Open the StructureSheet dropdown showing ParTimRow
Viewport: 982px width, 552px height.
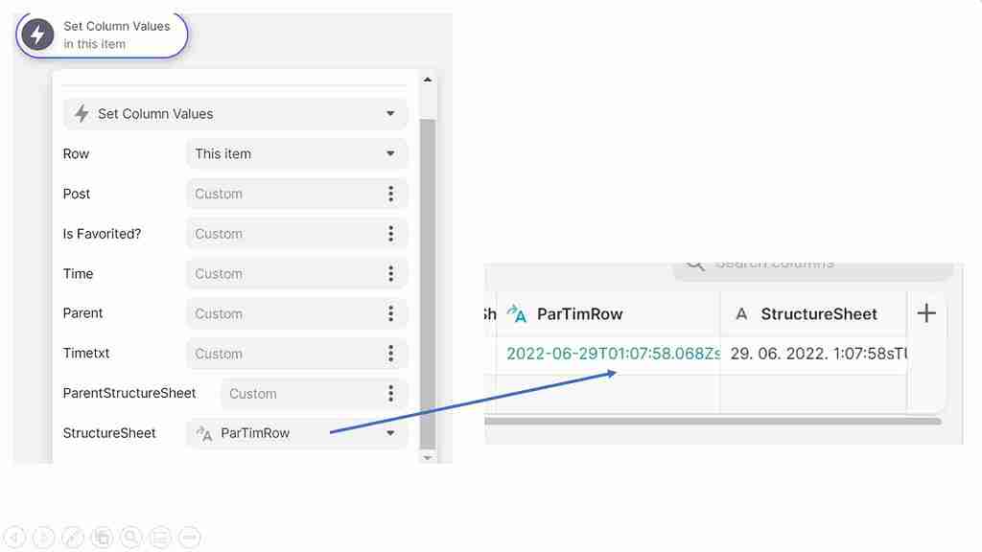click(297, 433)
